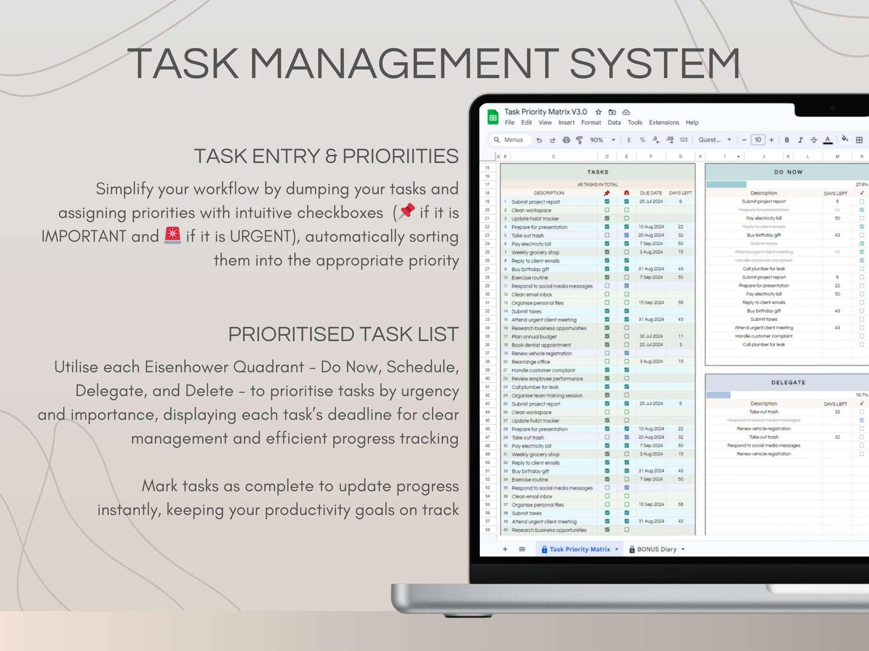Toggle Bold formatting

point(787,140)
